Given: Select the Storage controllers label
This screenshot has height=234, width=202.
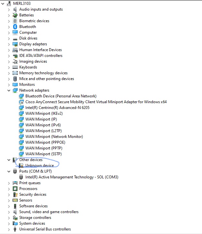Looking at the screenshot, I should pos(35,218).
